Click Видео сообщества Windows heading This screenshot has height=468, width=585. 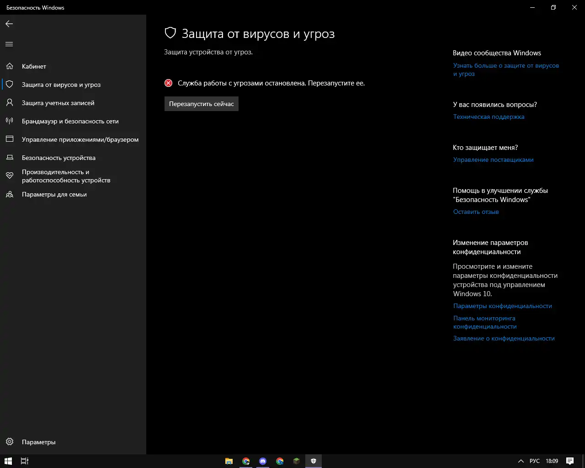click(x=497, y=53)
